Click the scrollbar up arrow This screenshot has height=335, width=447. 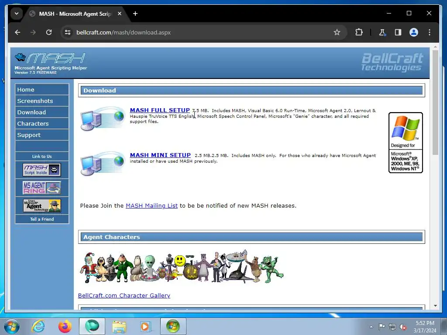435,47
